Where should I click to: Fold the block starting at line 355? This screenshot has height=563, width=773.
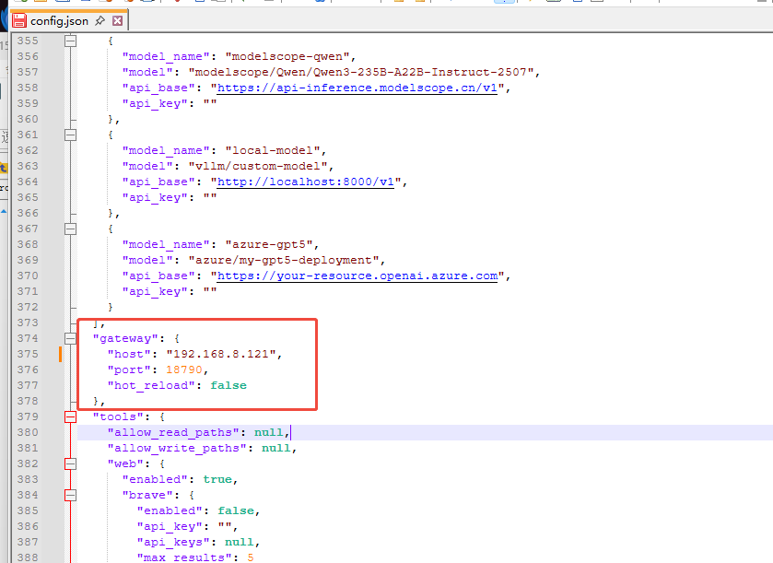[x=71, y=41]
